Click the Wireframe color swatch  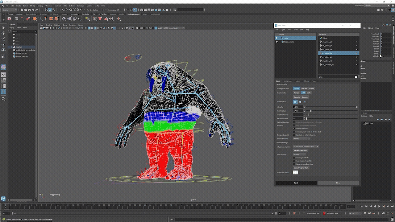295,172
